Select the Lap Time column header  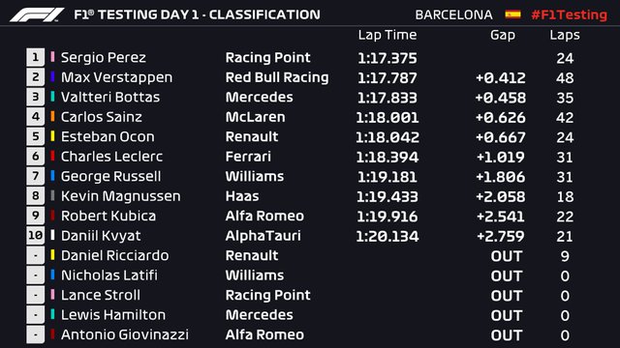387,35
